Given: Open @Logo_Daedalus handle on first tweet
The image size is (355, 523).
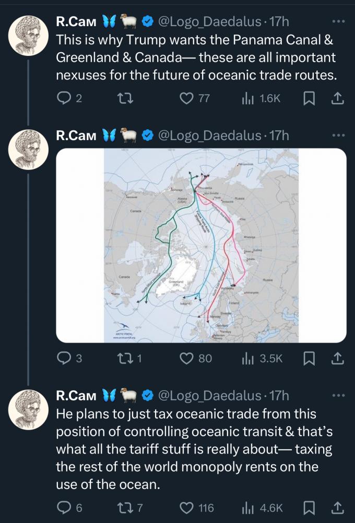Looking at the screenshot, I should [x=209, y=21].
